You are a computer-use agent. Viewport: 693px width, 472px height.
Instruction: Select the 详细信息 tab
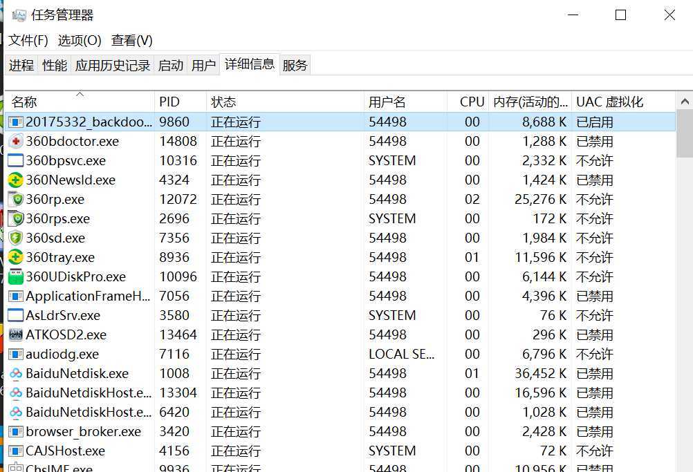250,64
